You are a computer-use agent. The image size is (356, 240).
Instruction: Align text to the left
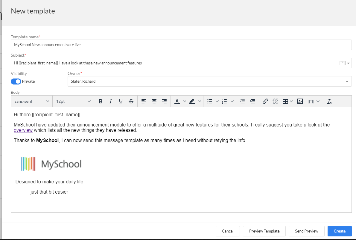tap(144, 102)
